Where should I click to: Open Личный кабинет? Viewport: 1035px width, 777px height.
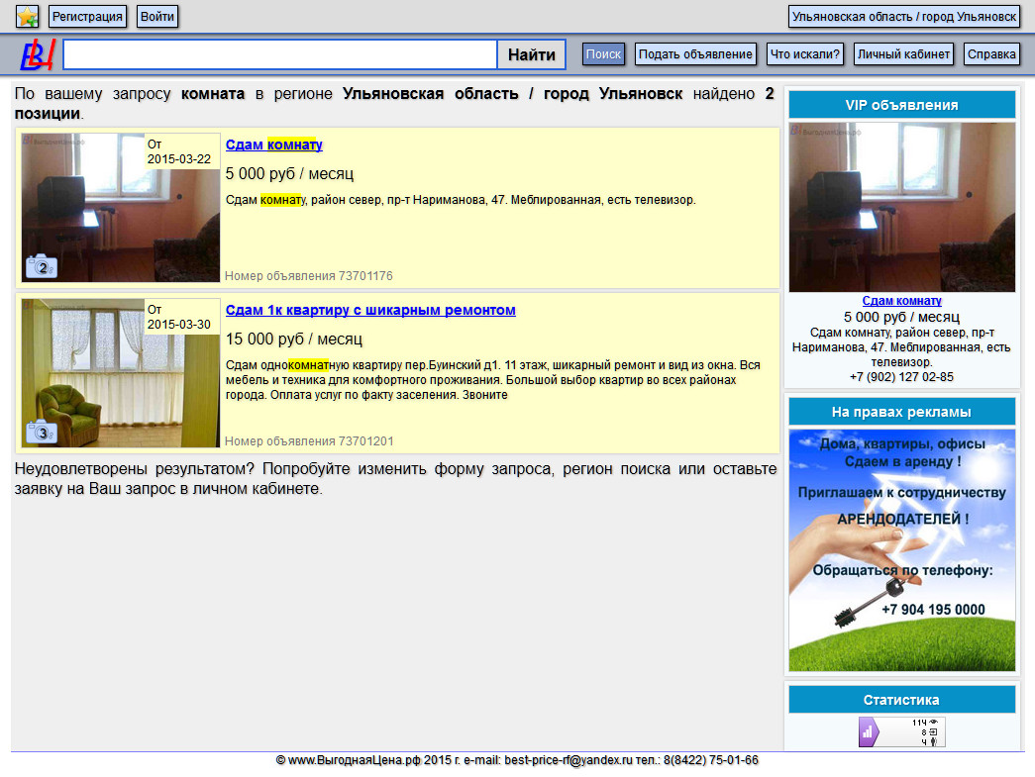pyautogui.click(x=903, y=54)
